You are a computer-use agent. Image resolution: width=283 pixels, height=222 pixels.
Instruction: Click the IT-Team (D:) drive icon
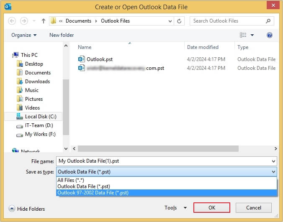click(x=20, y=127)
